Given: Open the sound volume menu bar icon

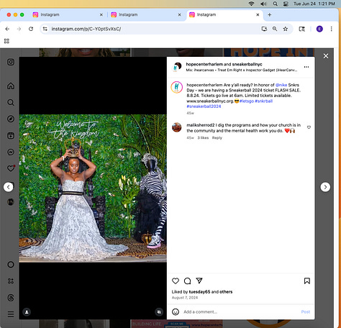Looking at the screenshot, I should (263, 4).
